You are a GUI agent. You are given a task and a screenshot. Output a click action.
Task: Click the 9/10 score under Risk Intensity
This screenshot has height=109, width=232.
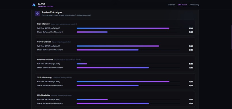(x=191, y=28)
